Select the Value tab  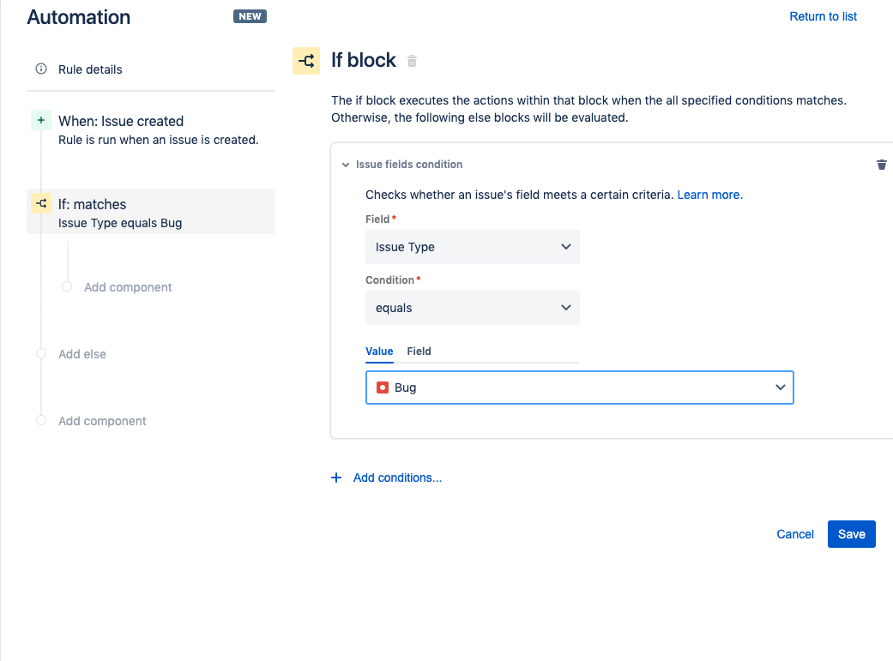[379, 351]
